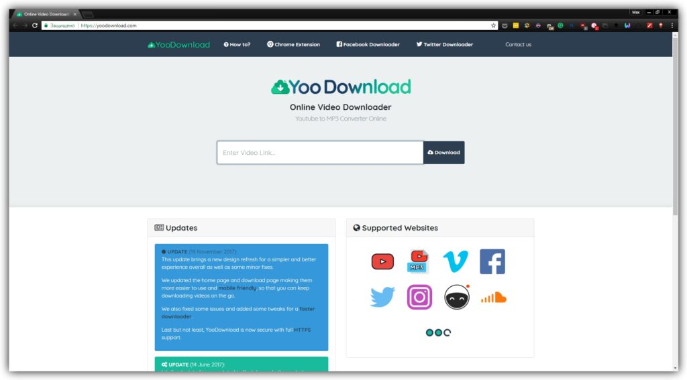
Task: Close the Online Video Downloader tab
Action: point(75,14)
